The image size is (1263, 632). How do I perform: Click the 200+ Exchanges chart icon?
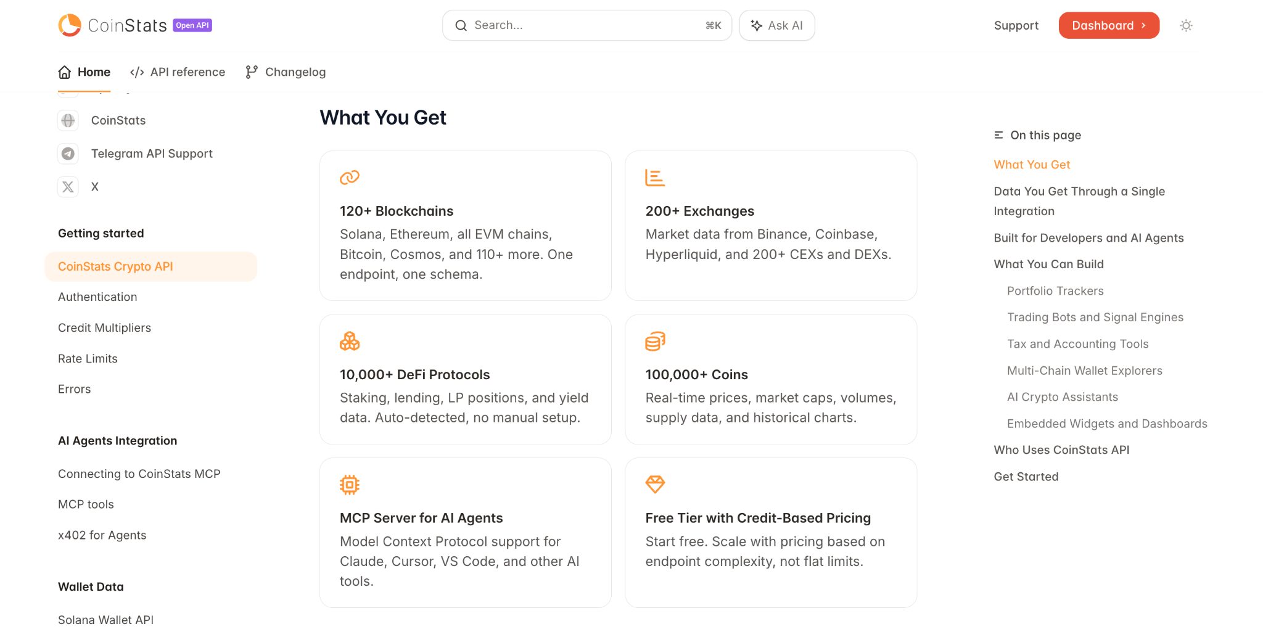(655, 178)
